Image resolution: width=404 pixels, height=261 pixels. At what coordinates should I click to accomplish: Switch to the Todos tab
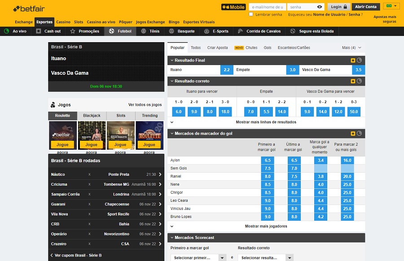tap(196, 48)
